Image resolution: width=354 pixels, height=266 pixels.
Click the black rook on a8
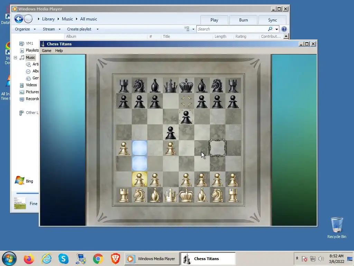click(x=124, y=86)
